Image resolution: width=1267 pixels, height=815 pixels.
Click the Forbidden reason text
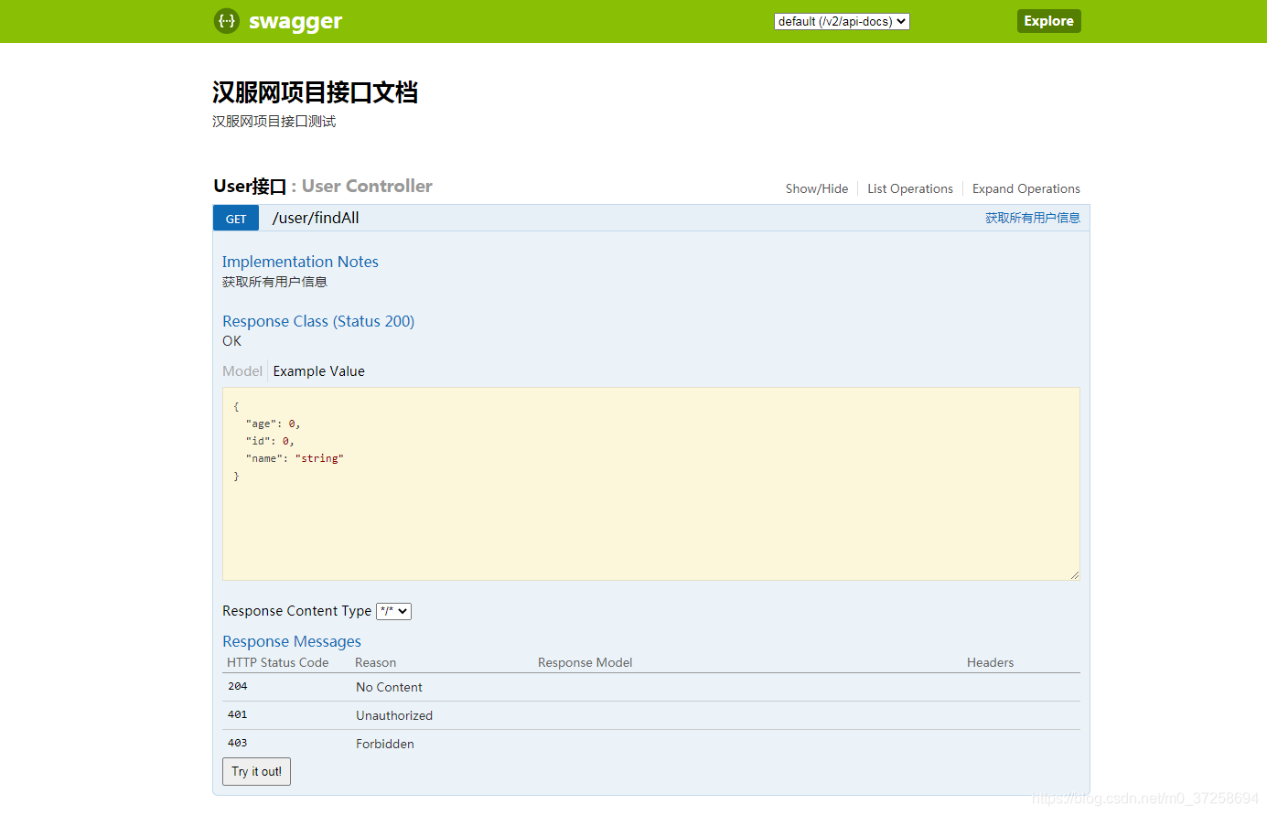(x=385, y=744)
